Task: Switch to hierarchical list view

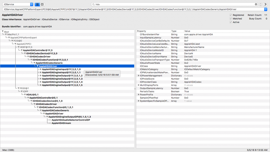Action: tap(37, 4)
